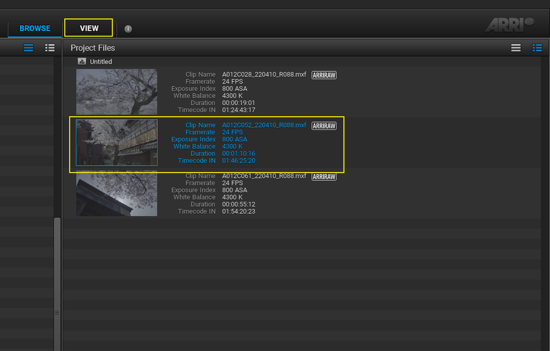Set Project Files to compact list view
Screen dimensions: 550x351
pyautogui.click(x=516, y=48)
